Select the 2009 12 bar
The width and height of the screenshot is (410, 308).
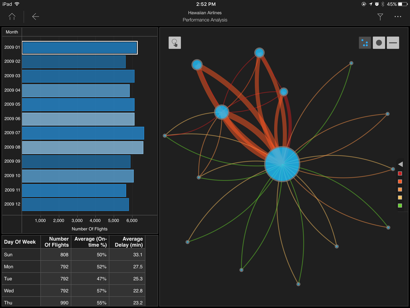(75, 205)
